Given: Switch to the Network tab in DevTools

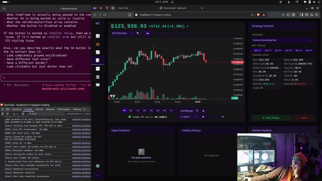Looking at the screenshot, I should tap(50, 109).
